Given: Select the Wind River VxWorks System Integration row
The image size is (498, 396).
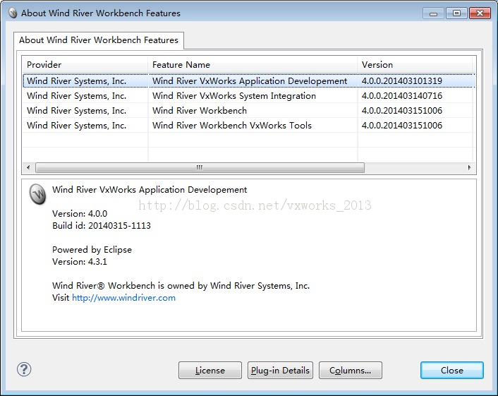Looking at the screenshot, I should (248, 96).
